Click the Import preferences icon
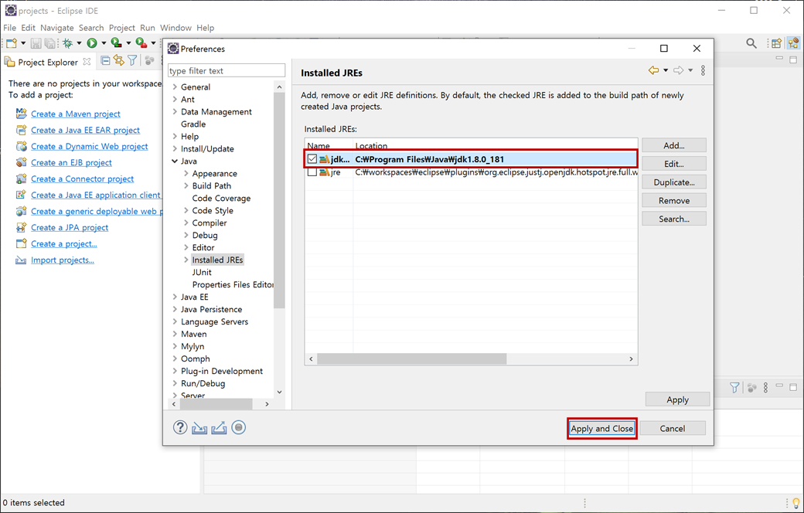 199,427
